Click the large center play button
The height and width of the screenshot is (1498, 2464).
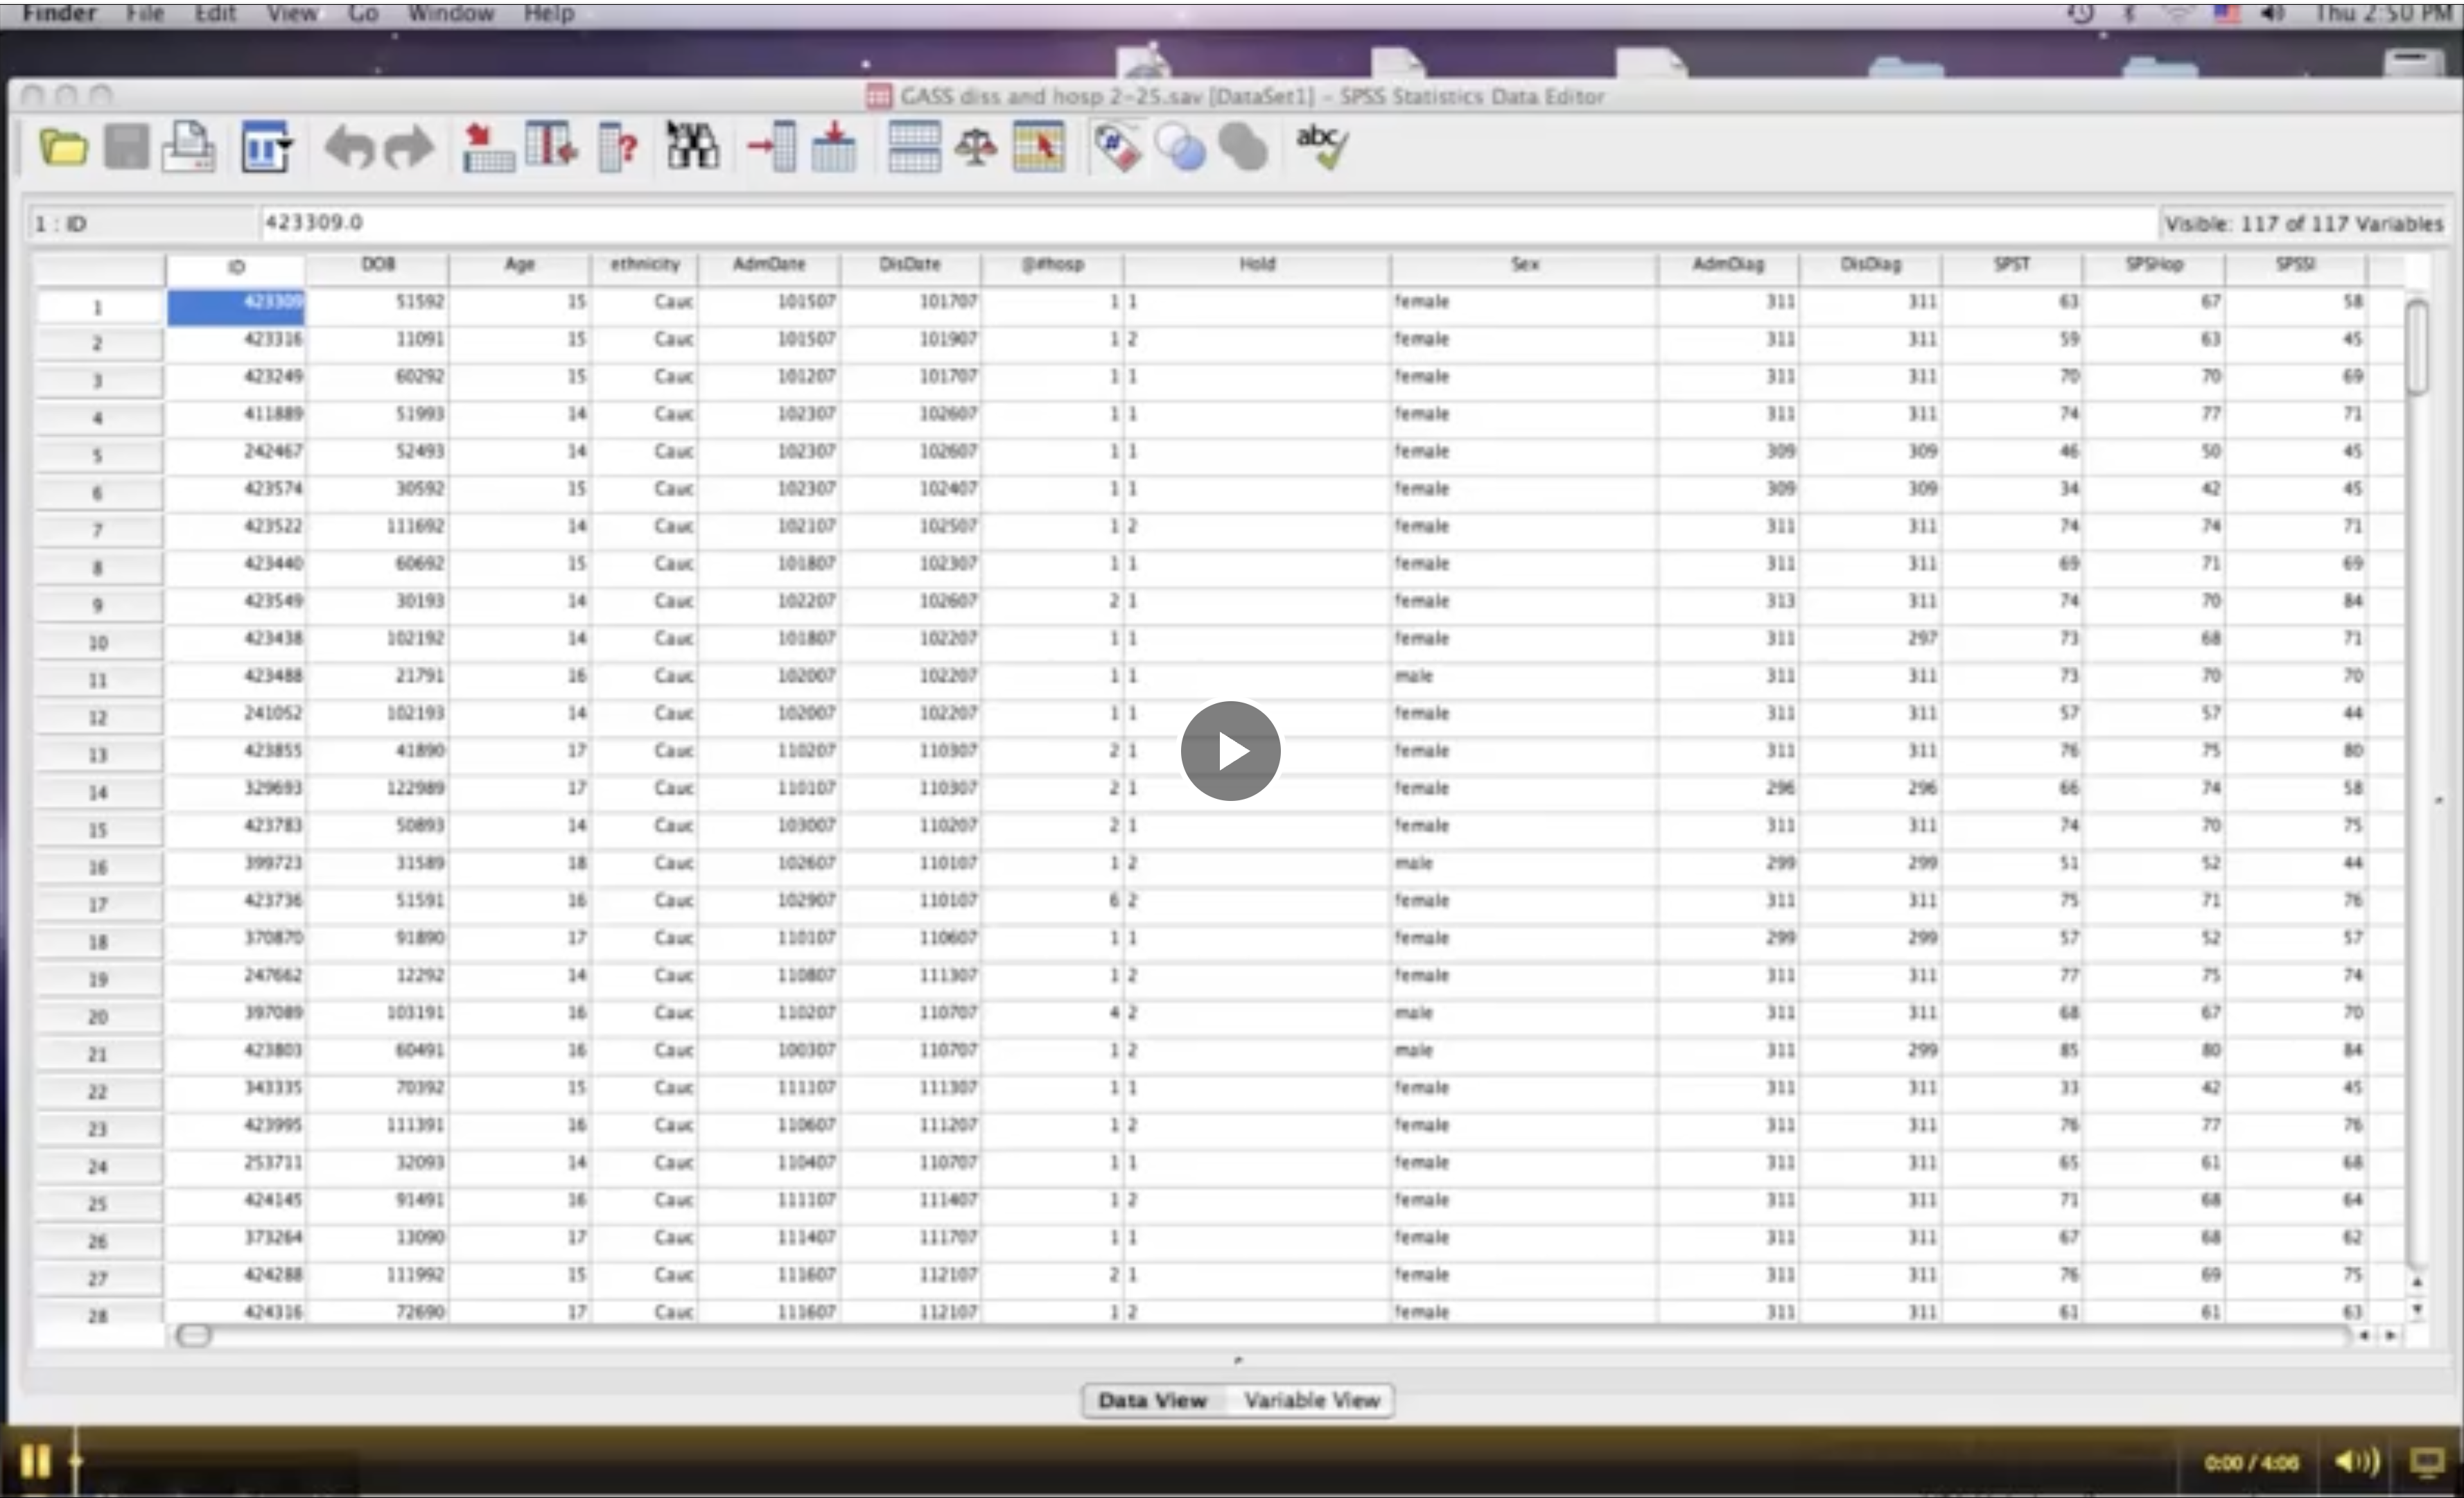pyautogui.click(x=1230, y=750)
